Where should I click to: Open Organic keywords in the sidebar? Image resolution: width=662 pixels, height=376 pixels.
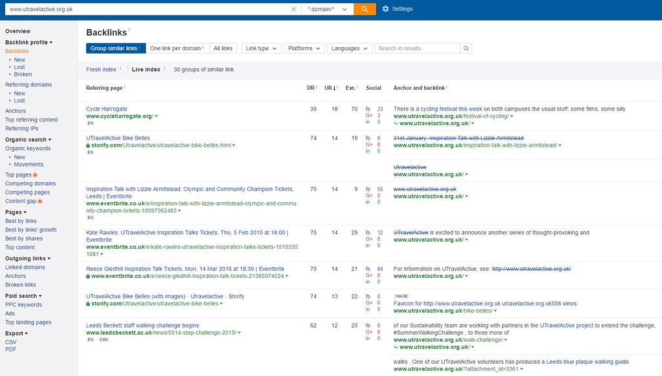click(x=28, y=149)
